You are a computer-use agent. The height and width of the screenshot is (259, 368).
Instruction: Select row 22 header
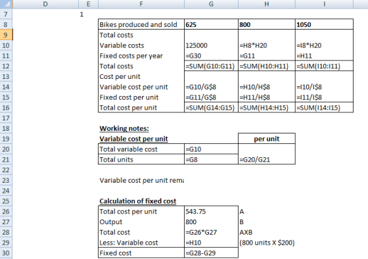pyautogui.click(x=6, y=170)
